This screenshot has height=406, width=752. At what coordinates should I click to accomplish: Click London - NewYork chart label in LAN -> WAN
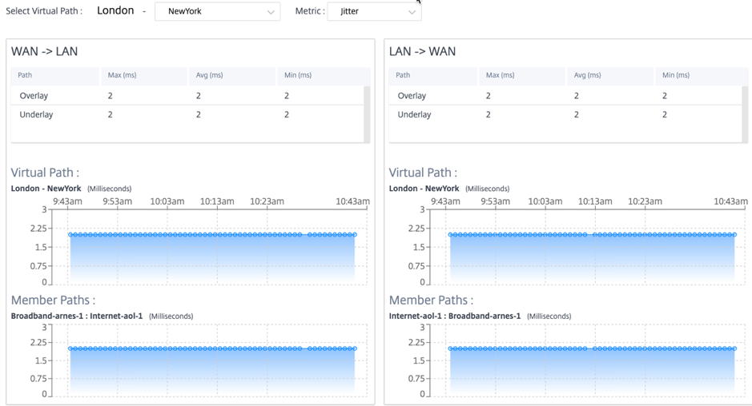(424, 189)
